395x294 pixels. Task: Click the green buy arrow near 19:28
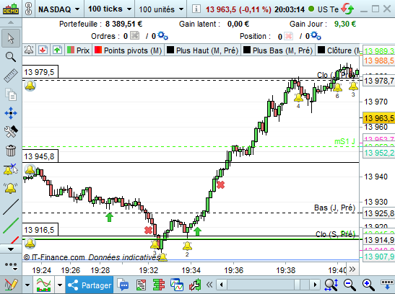pyautogui.click(x=109, y=218)
